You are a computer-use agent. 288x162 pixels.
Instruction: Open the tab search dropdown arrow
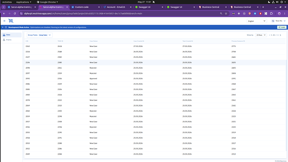(3, 7)
